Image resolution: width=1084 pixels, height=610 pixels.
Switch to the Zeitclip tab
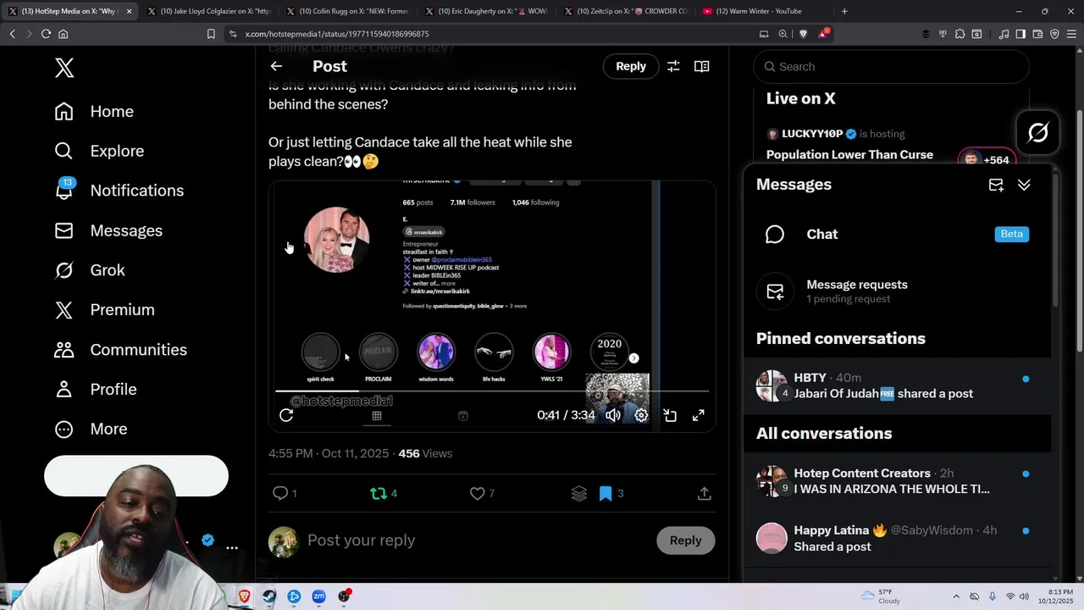pyautogui.click(x=625, y=11)
